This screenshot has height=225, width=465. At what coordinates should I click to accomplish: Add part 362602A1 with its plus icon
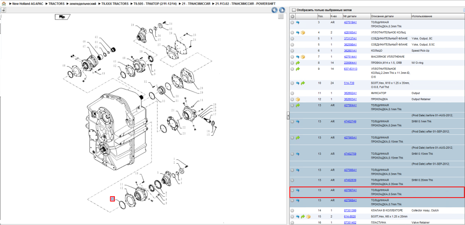pyautogui.click(x=292, y=93)
